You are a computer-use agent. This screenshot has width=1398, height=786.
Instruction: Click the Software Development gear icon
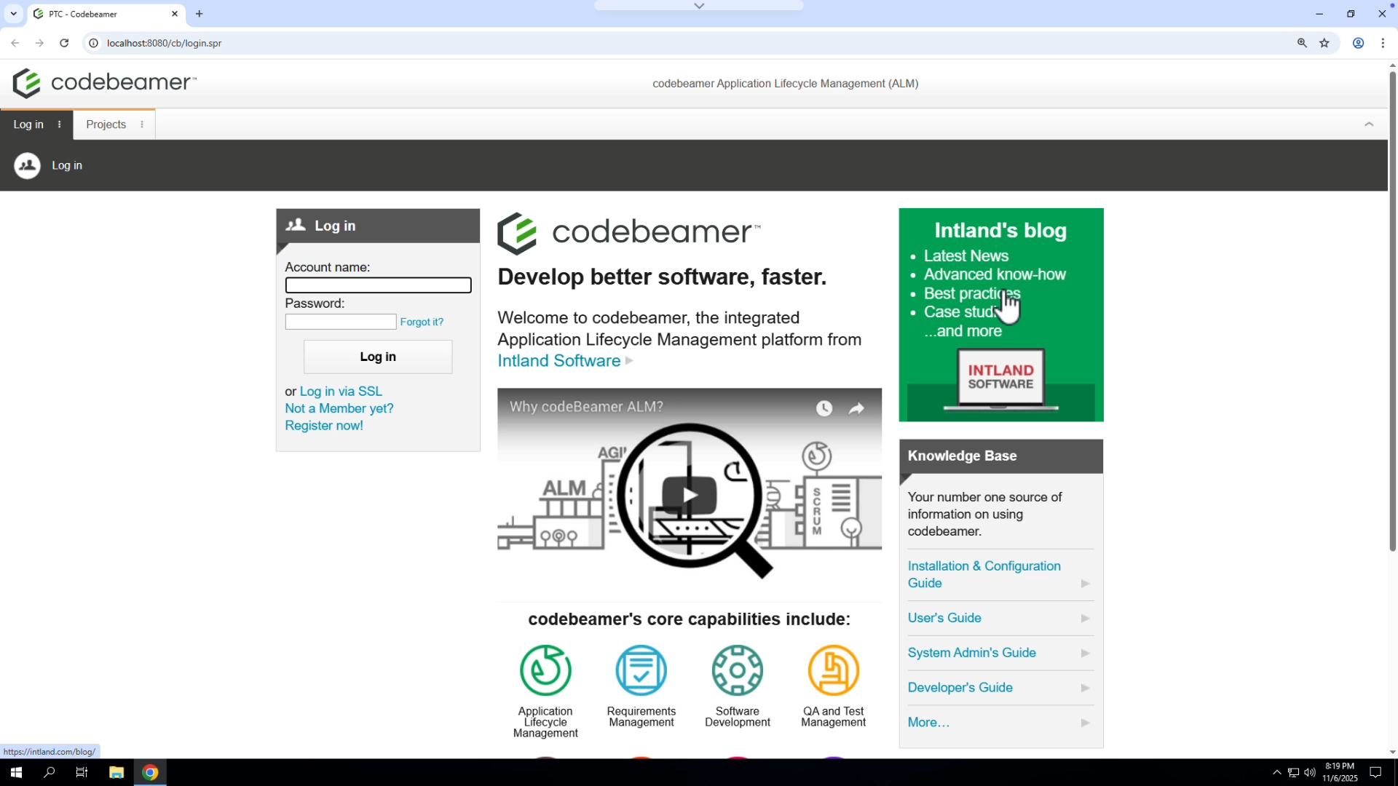[x=737, y=670]
